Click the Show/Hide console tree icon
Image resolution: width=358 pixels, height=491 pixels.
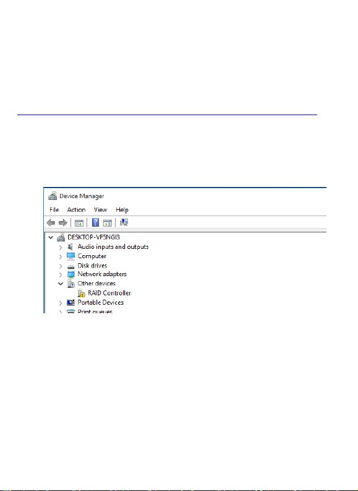tap(79, 223)
